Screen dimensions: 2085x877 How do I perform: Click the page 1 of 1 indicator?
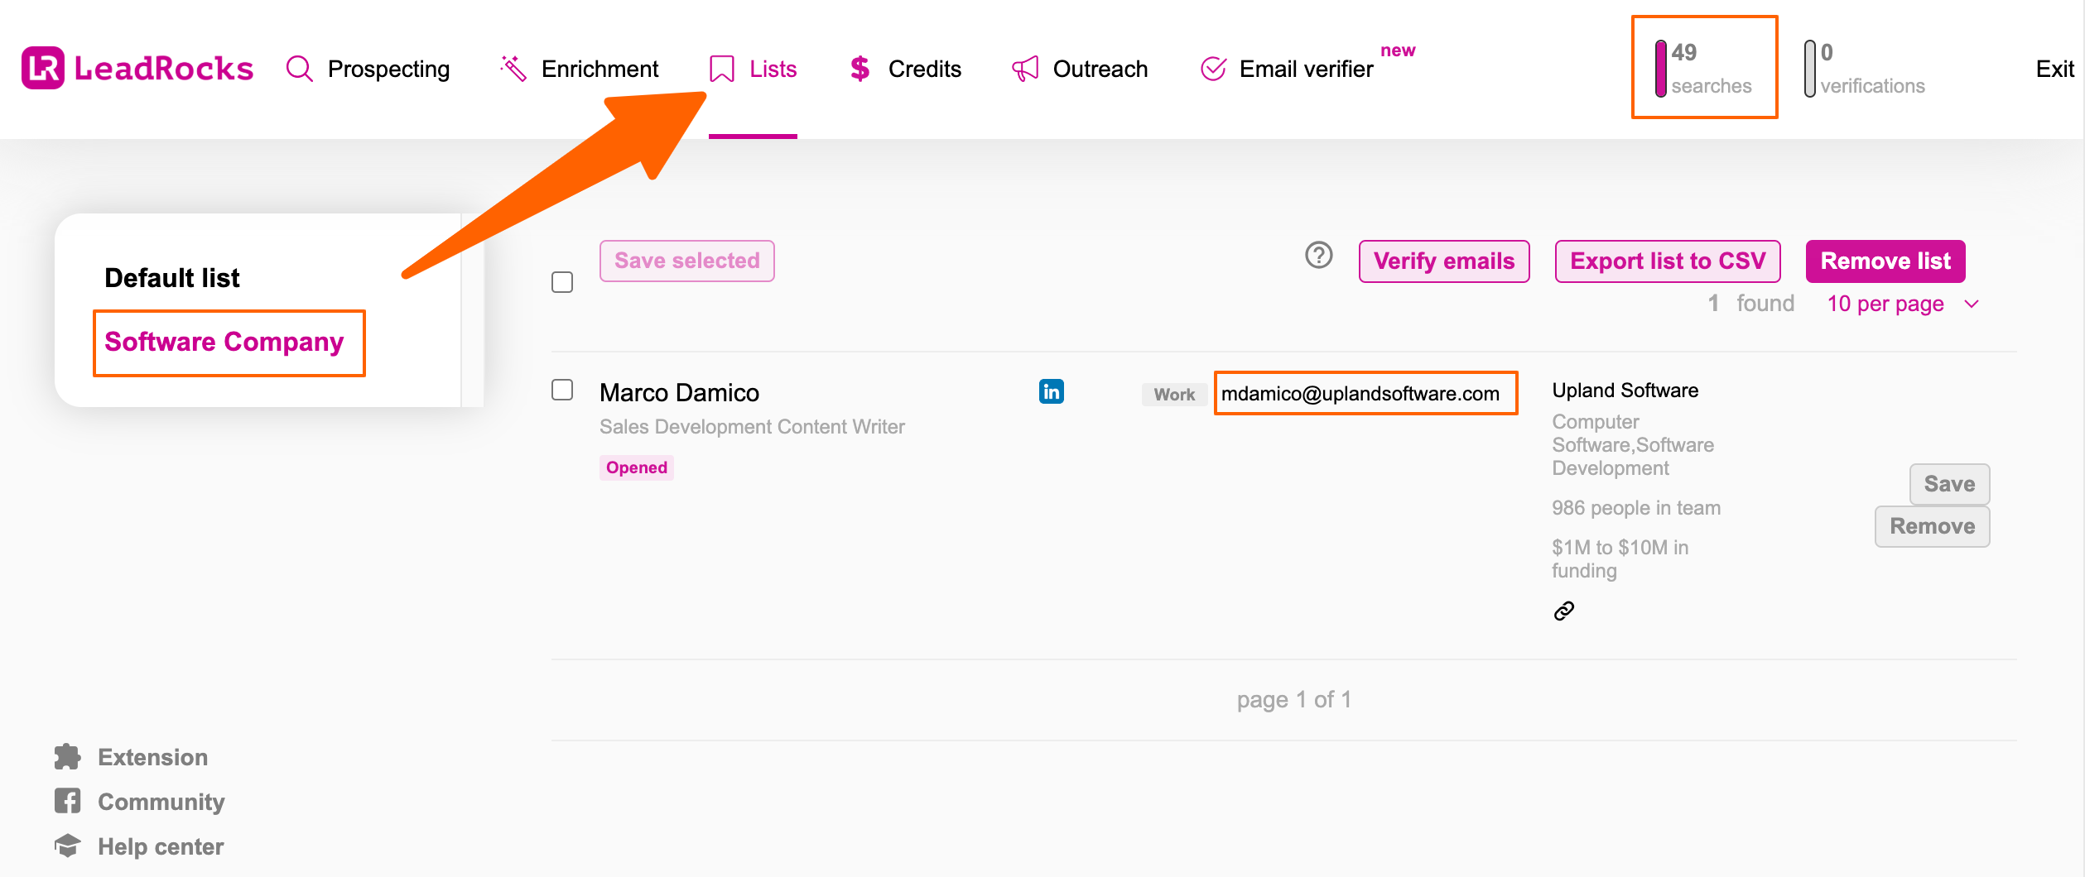[1294, 700]
